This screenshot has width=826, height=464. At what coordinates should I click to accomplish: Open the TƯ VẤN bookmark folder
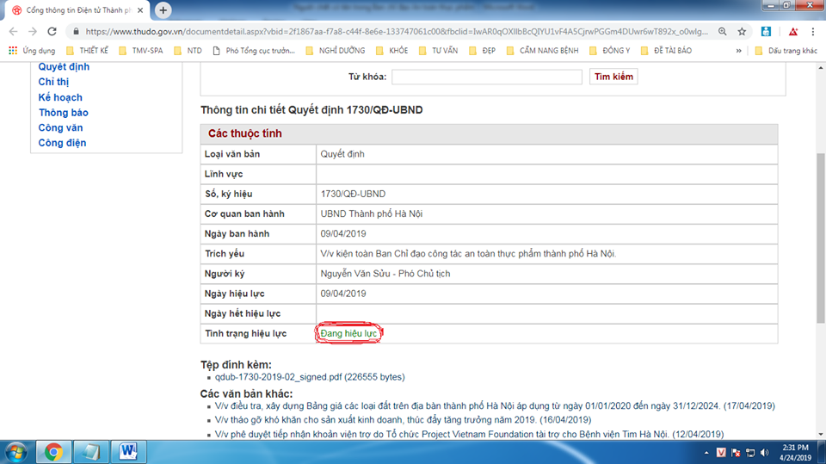click(x=438, y=51)
